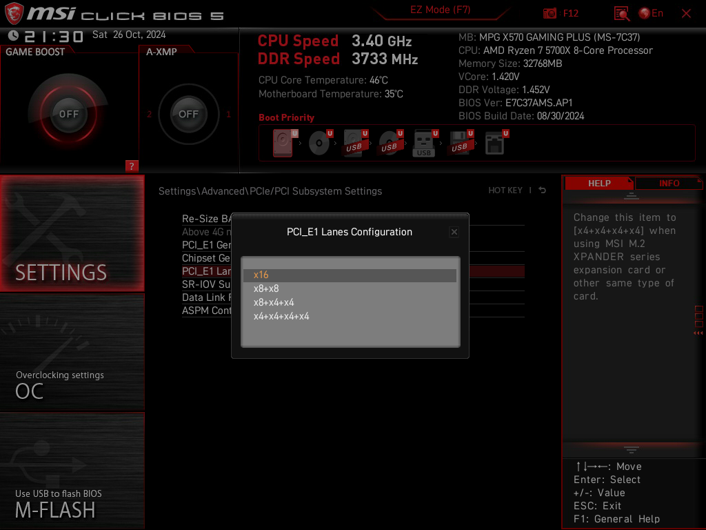
Task: Toggle the GAME BOOST dial off button
Action: 68,114
